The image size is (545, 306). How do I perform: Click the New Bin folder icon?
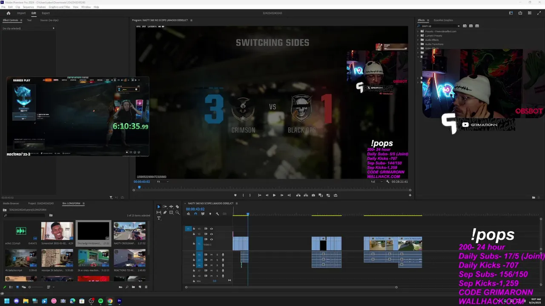[133, 287]
